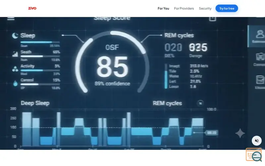This screenshot has width=265, height=166.
Task: Open the page inspector magnifier icon
Action: pyautogui.click(x=254, y=155)
